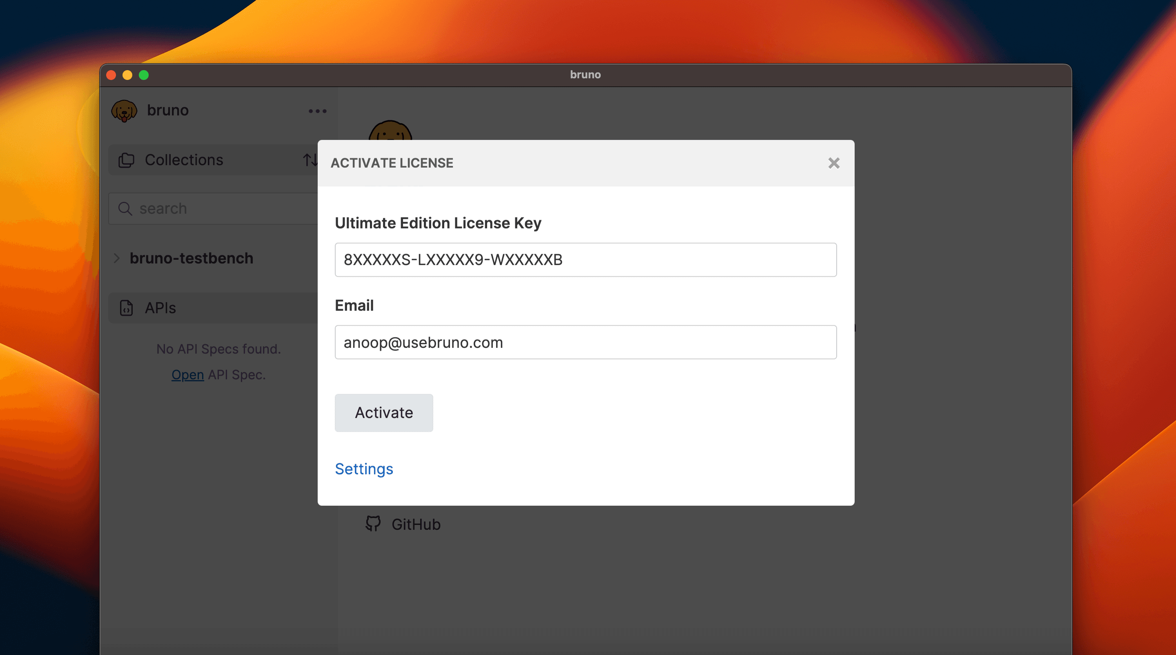
Task: Click the bruno title in sidebar
Action: pyautogui.click(x=167, y=111)
